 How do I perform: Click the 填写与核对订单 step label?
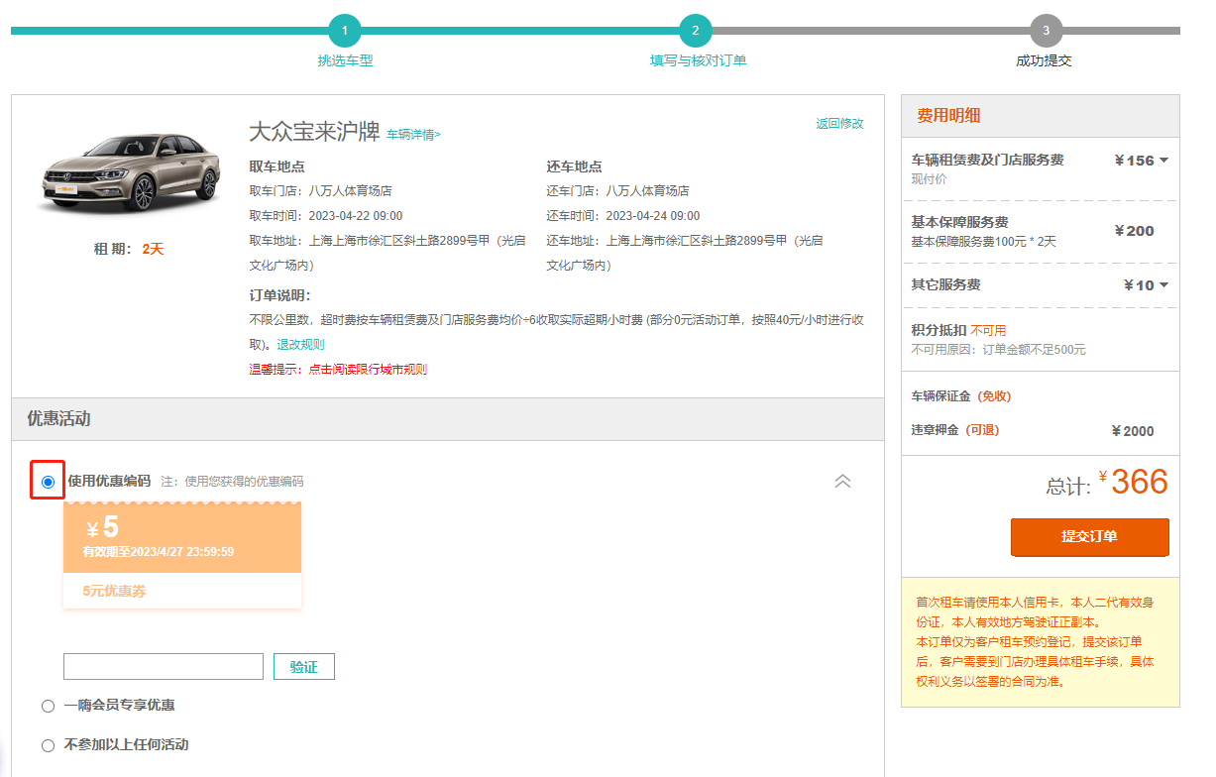click(698, 60)
